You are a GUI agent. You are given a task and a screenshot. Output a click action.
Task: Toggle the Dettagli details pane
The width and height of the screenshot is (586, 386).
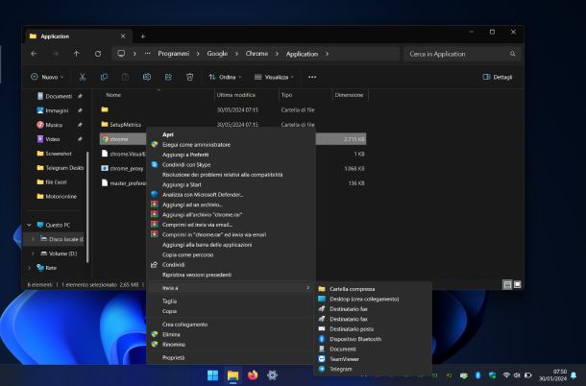click(498, 77)
